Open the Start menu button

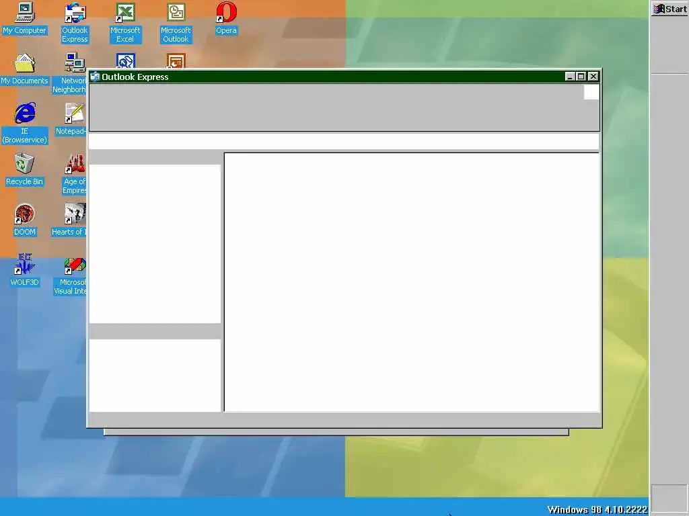point(669,9)
